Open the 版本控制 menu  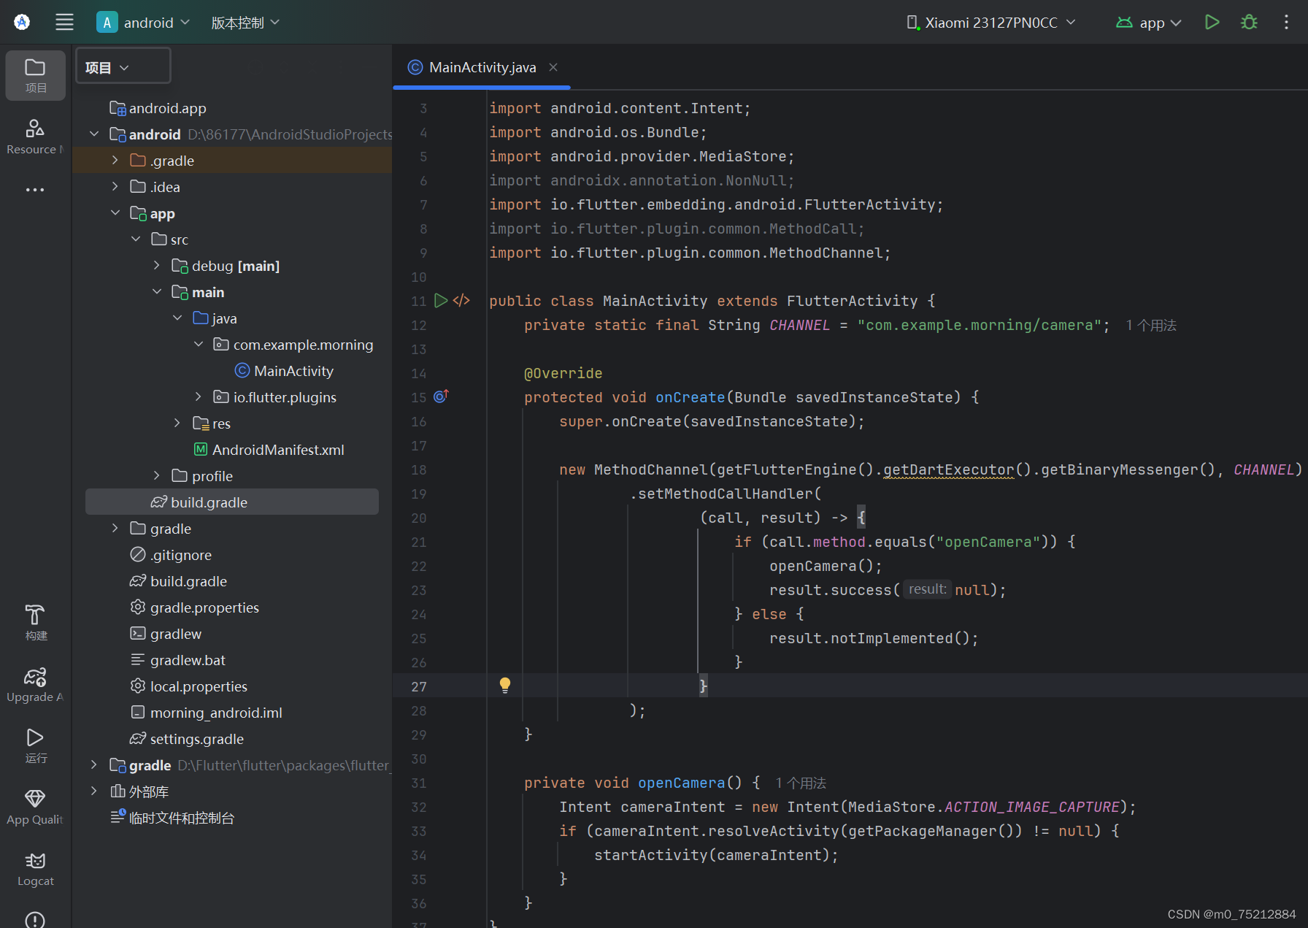(245, 22)
